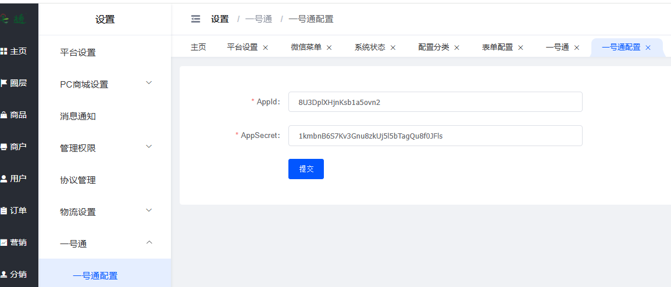Open 主页 in the dark sidebar
This screenshot has width=671, height=287.
[14, 51]
